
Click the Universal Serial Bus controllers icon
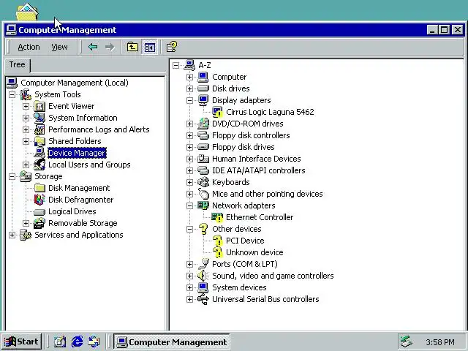[203, 299]
